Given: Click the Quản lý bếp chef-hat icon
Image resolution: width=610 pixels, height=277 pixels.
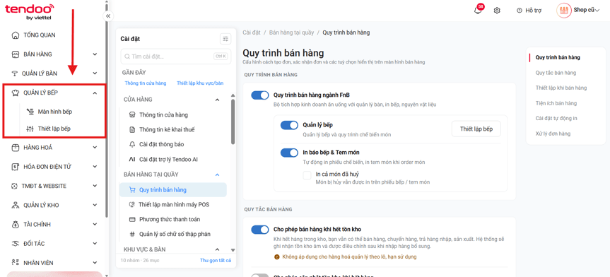Looking at the screenshot, I should tap(16, 93).
